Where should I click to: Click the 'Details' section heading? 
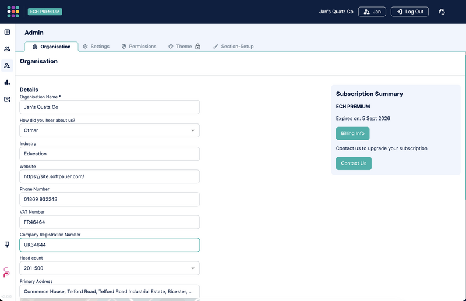(29, 90)
